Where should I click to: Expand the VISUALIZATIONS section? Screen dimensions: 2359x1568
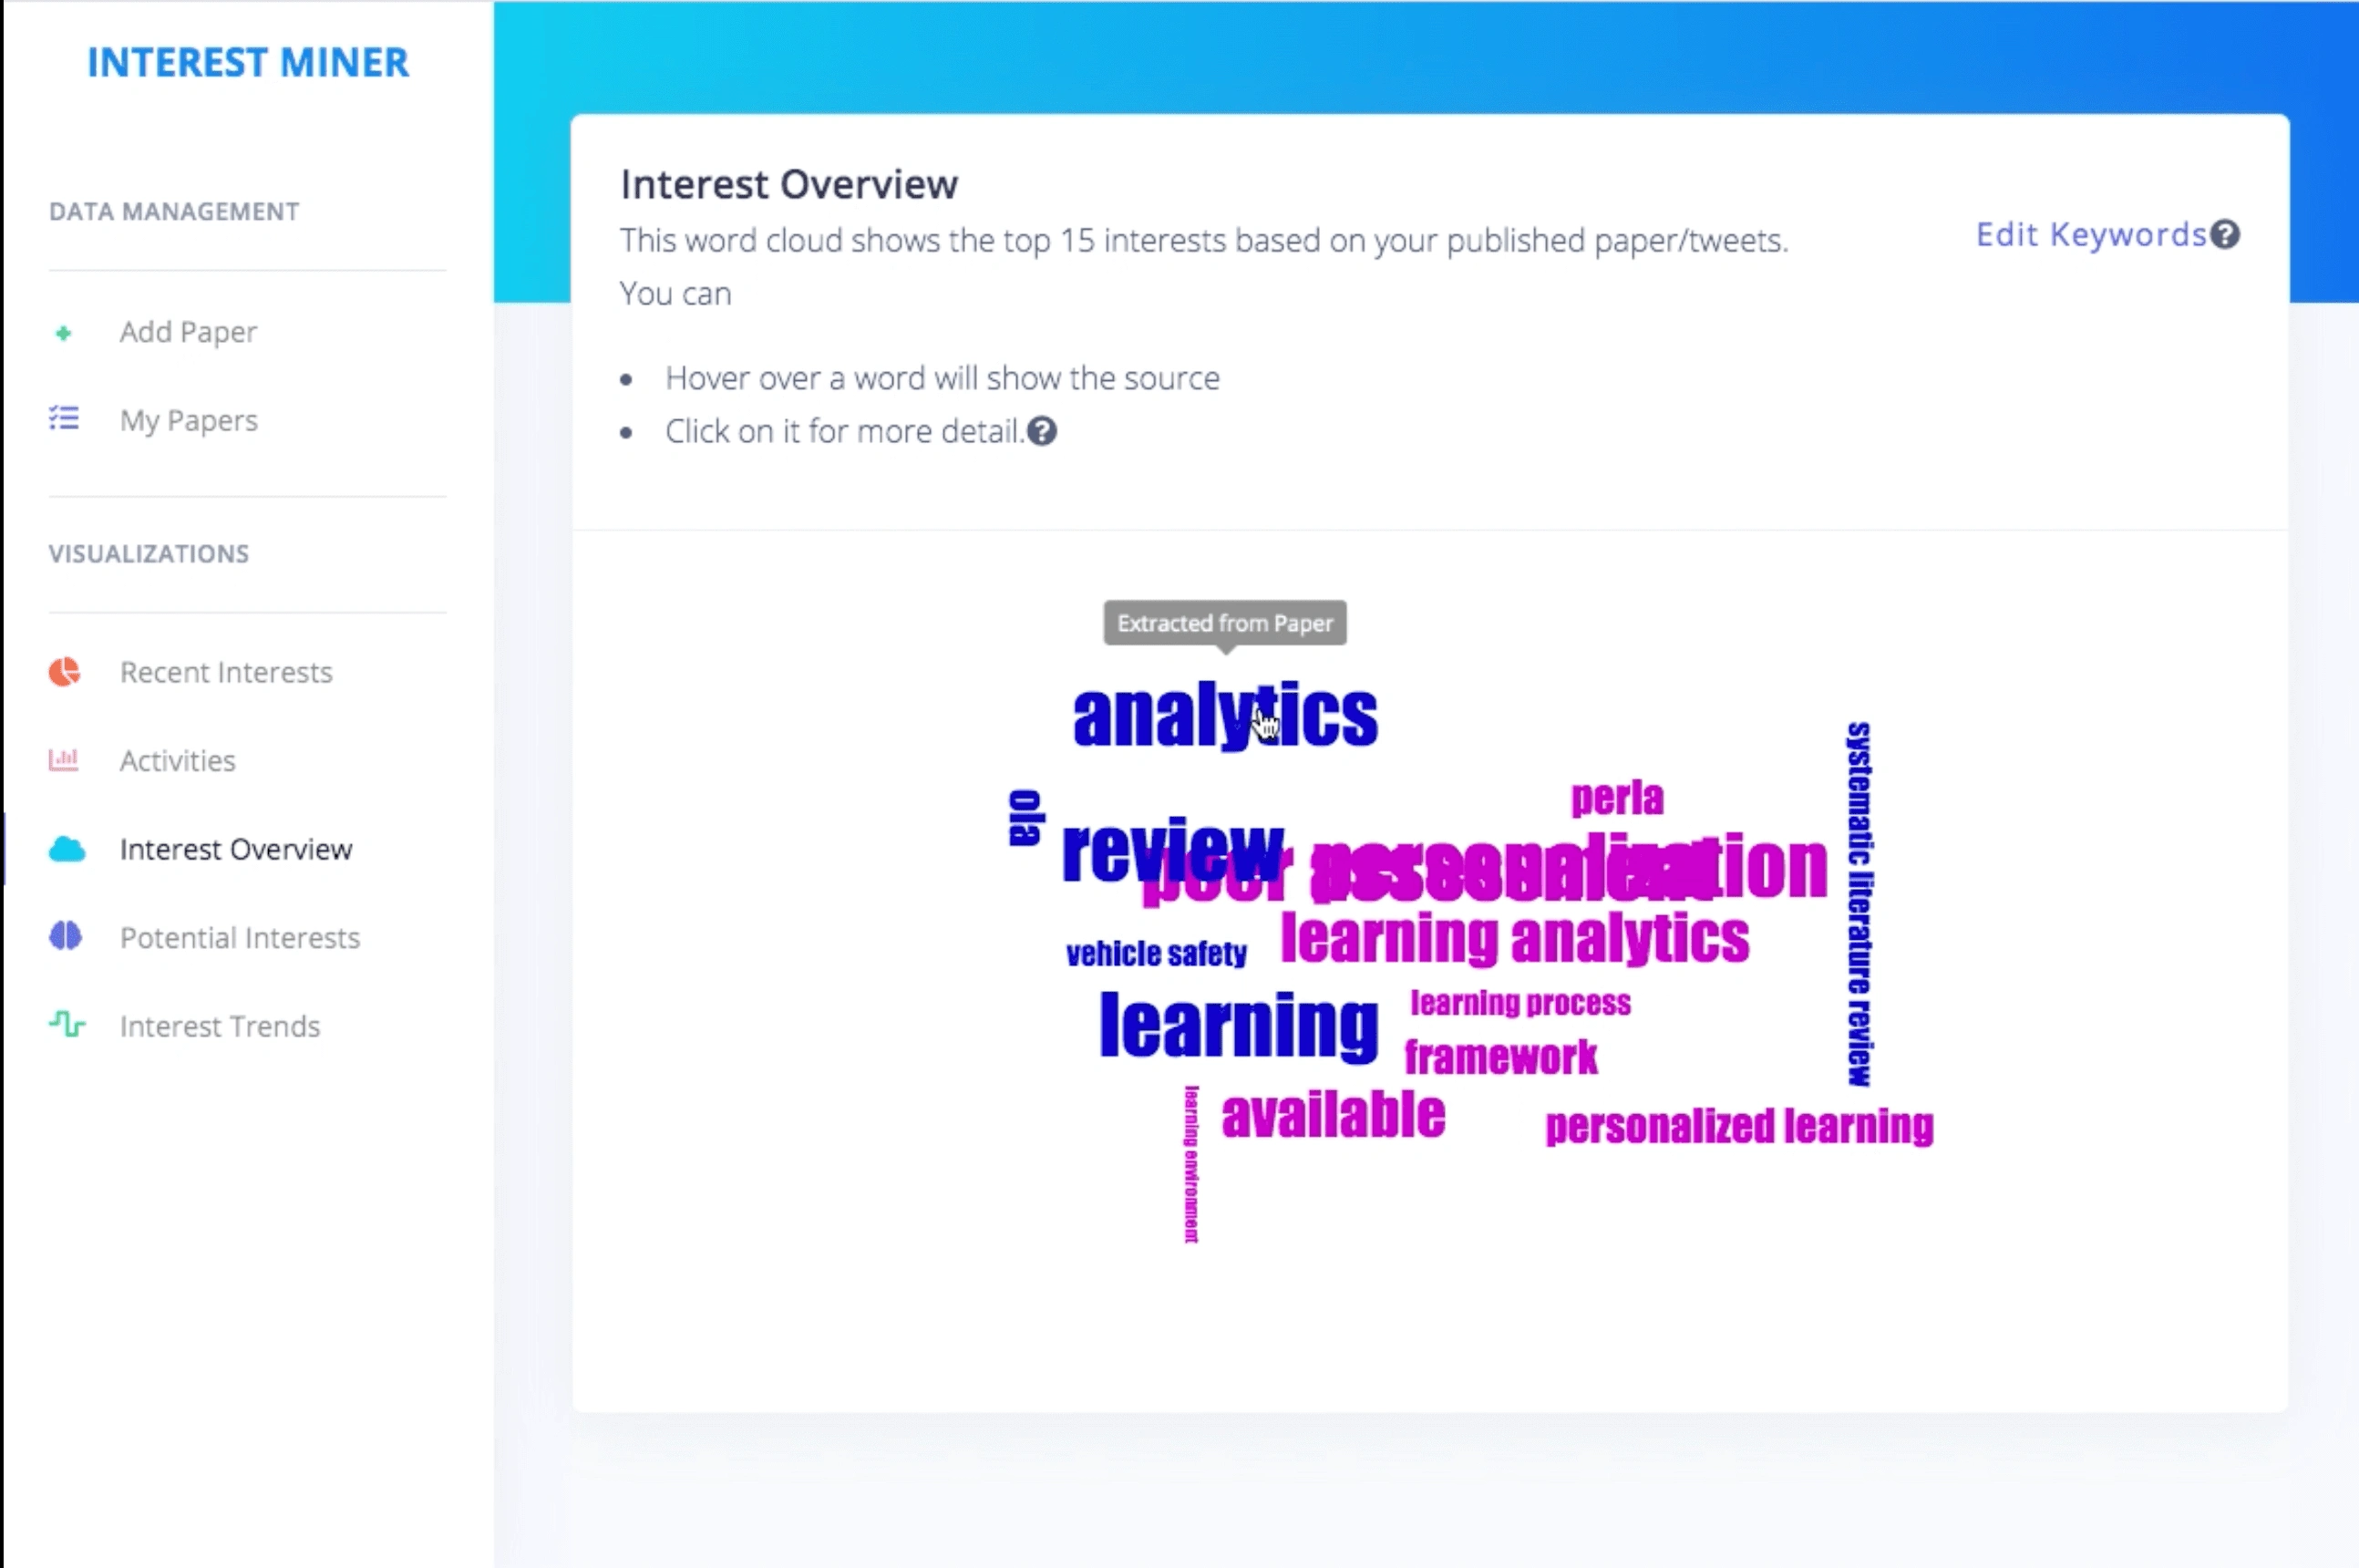(149, 553)
